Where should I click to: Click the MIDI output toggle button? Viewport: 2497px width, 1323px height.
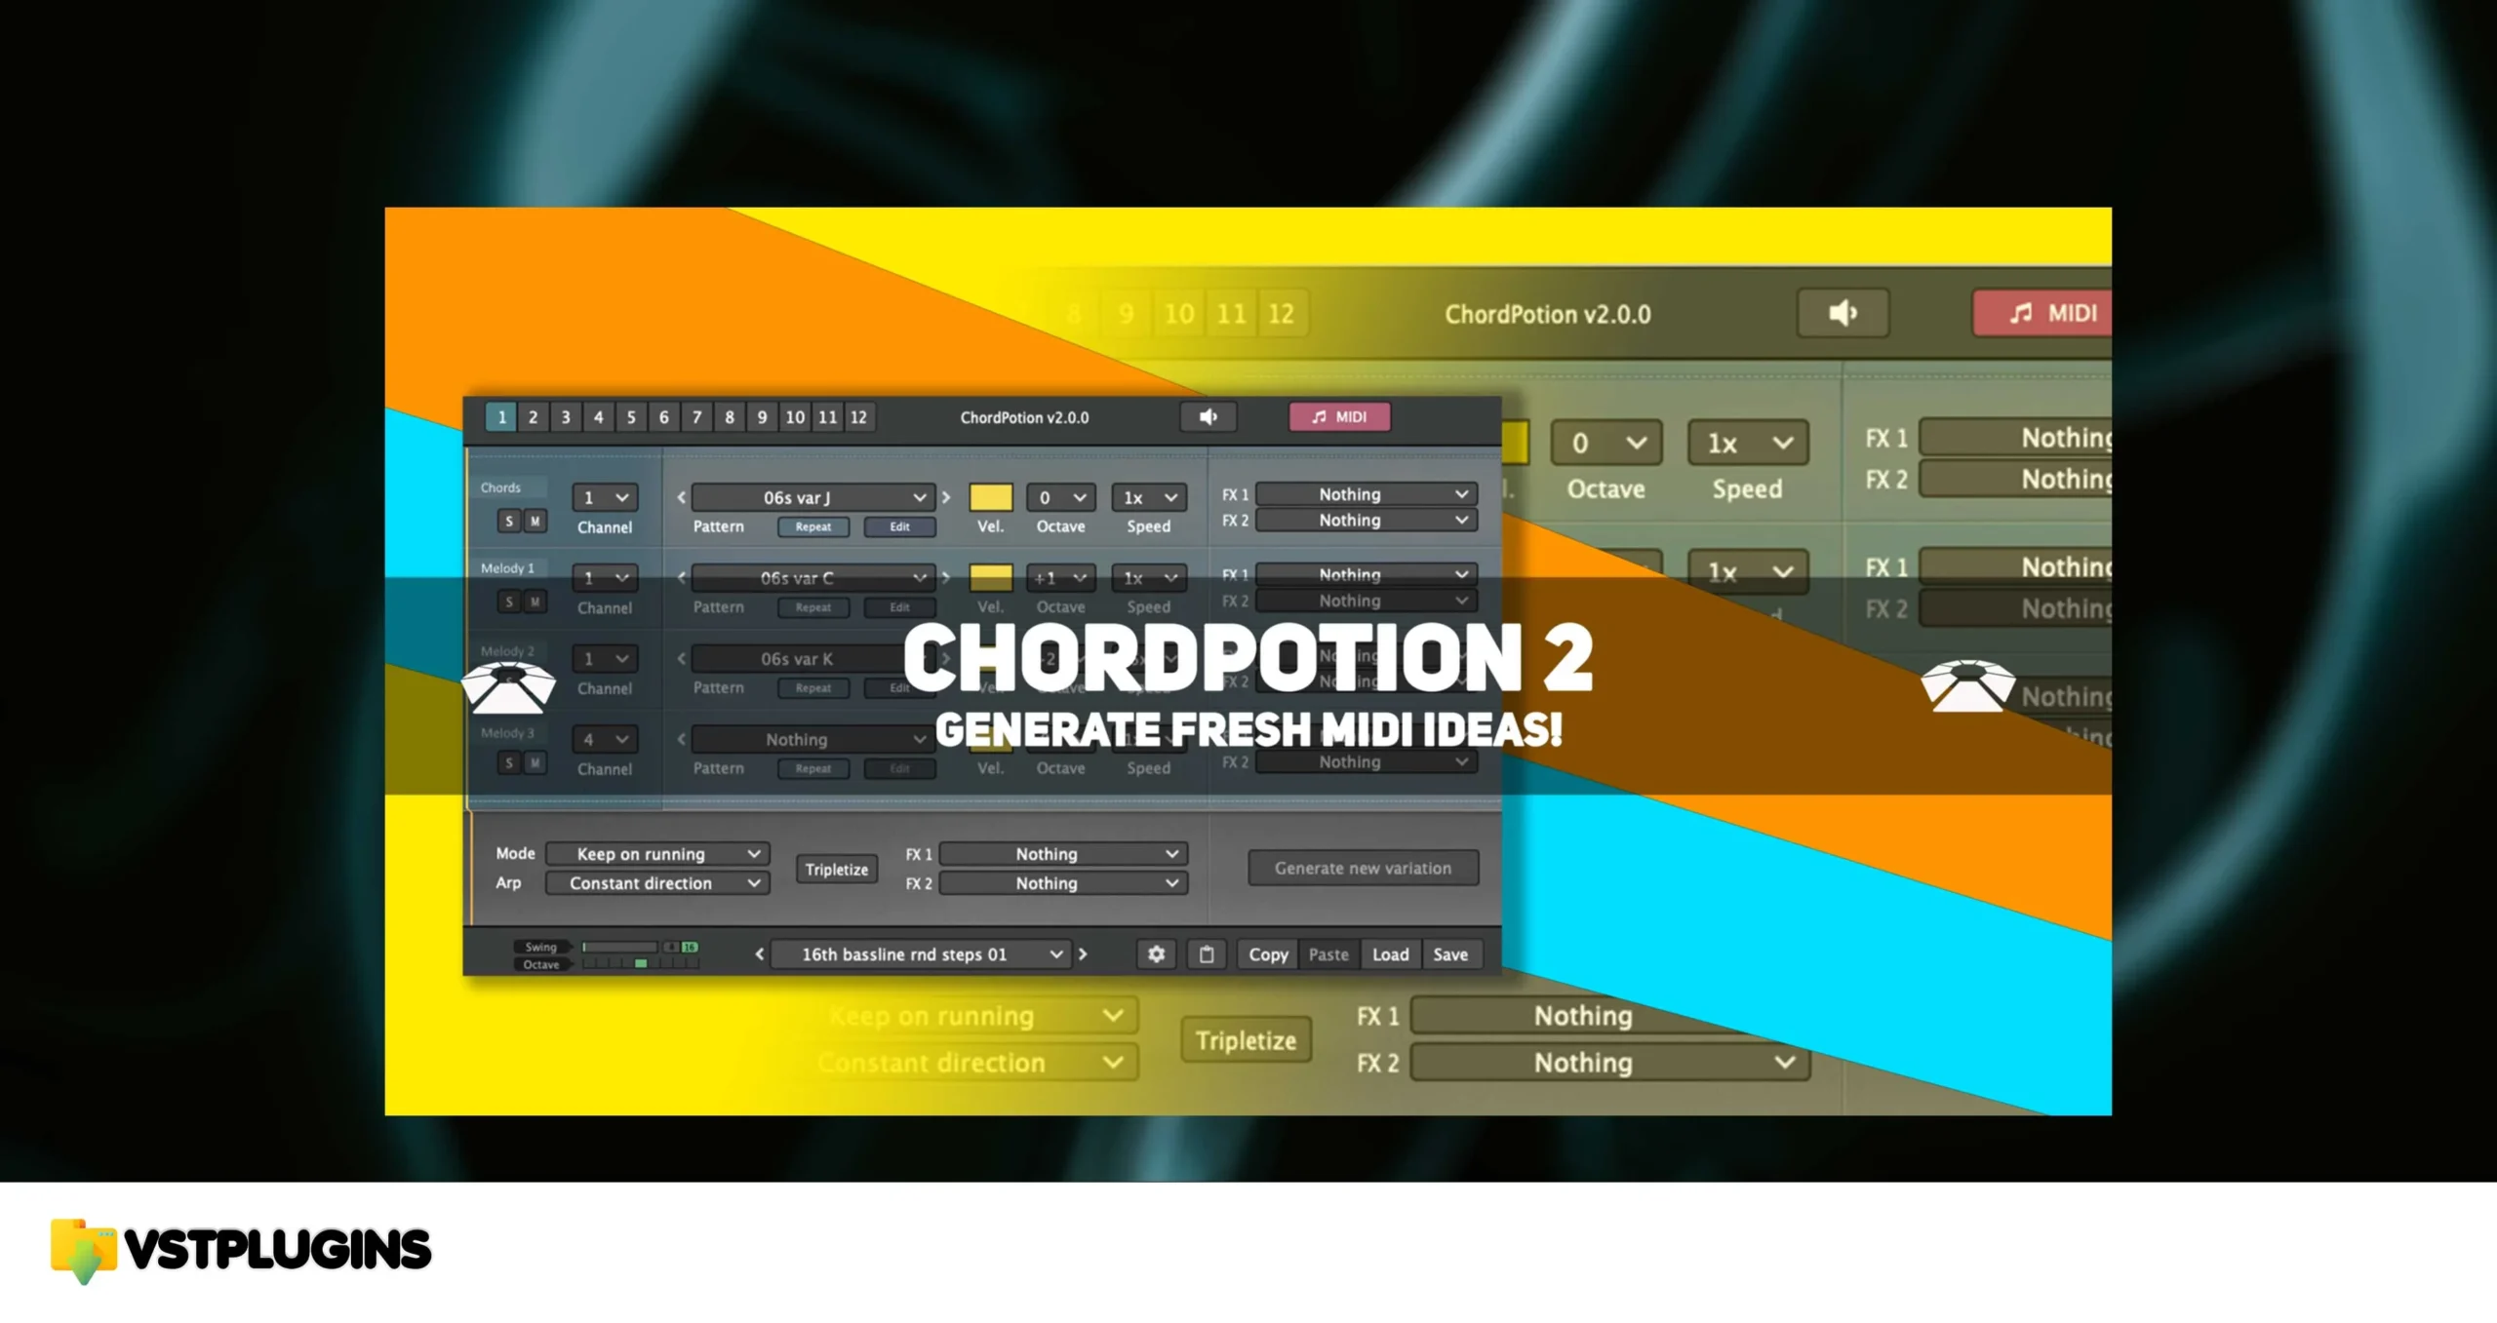[1337, 416]
